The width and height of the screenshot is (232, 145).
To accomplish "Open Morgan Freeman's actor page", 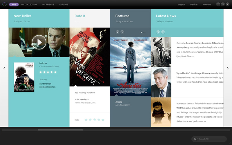I will tap(47, 87).
